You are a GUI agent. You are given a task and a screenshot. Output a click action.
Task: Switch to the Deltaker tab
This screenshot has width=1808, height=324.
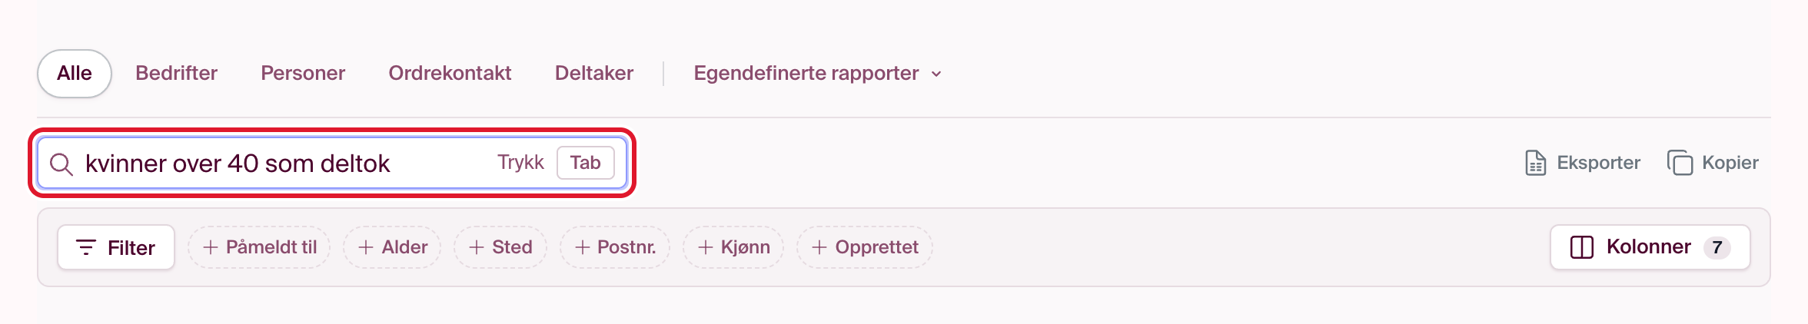[x=594, y=74]
